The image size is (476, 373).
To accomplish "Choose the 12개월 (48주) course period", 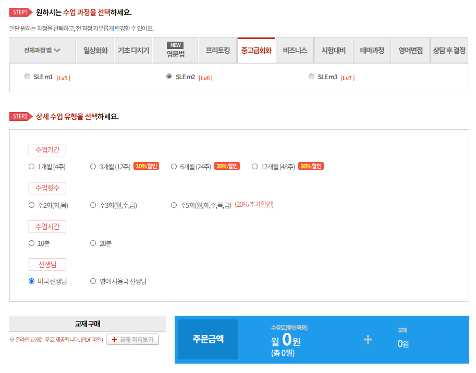I will (255, 167).
